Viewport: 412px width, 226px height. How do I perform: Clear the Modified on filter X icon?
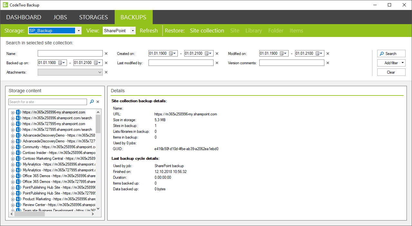(328, 54)
